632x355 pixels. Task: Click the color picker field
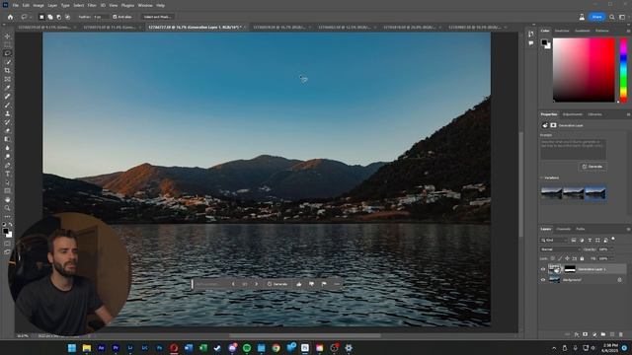pyautogui.click(x=584, y=70)
